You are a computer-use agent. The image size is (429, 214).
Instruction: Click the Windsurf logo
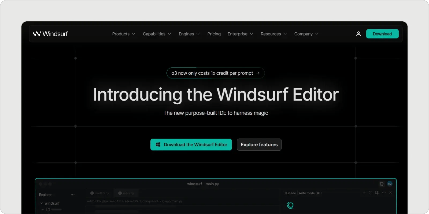50,34
